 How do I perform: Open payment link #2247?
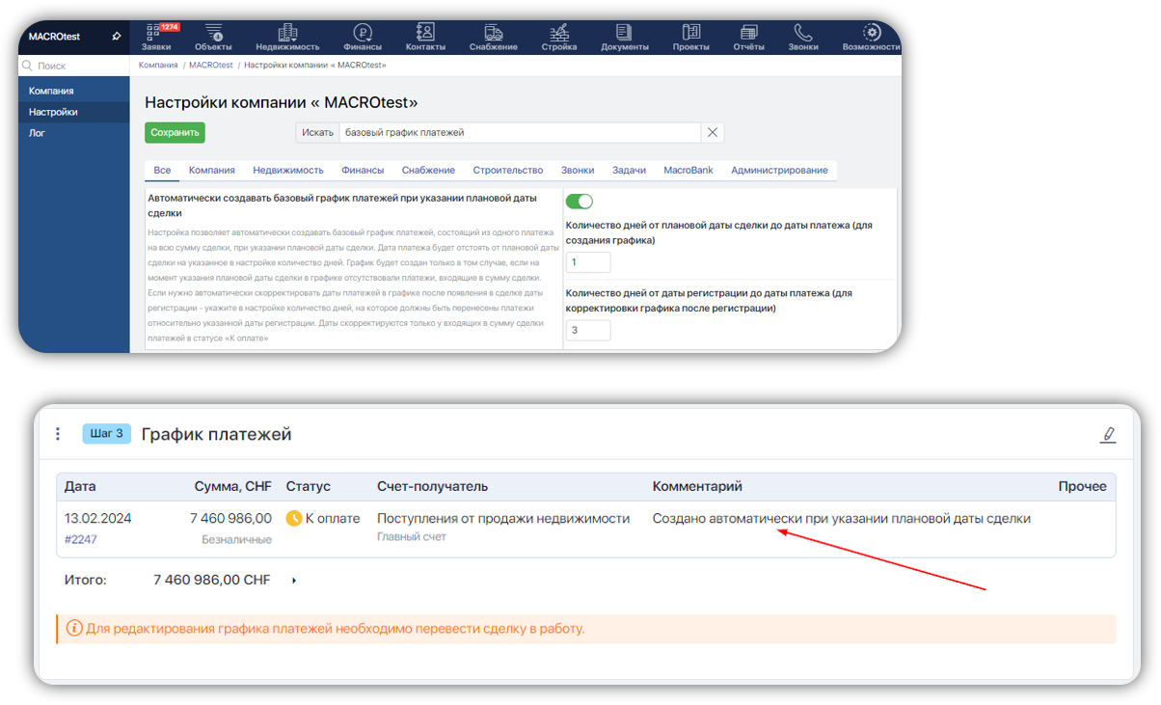pos(81,540)
